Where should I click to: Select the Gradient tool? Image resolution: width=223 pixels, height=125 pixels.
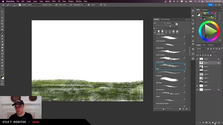click(2, 45)
